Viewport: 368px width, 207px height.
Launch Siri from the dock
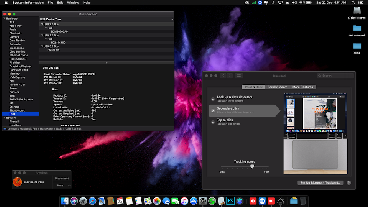click(x=74, y=201)
